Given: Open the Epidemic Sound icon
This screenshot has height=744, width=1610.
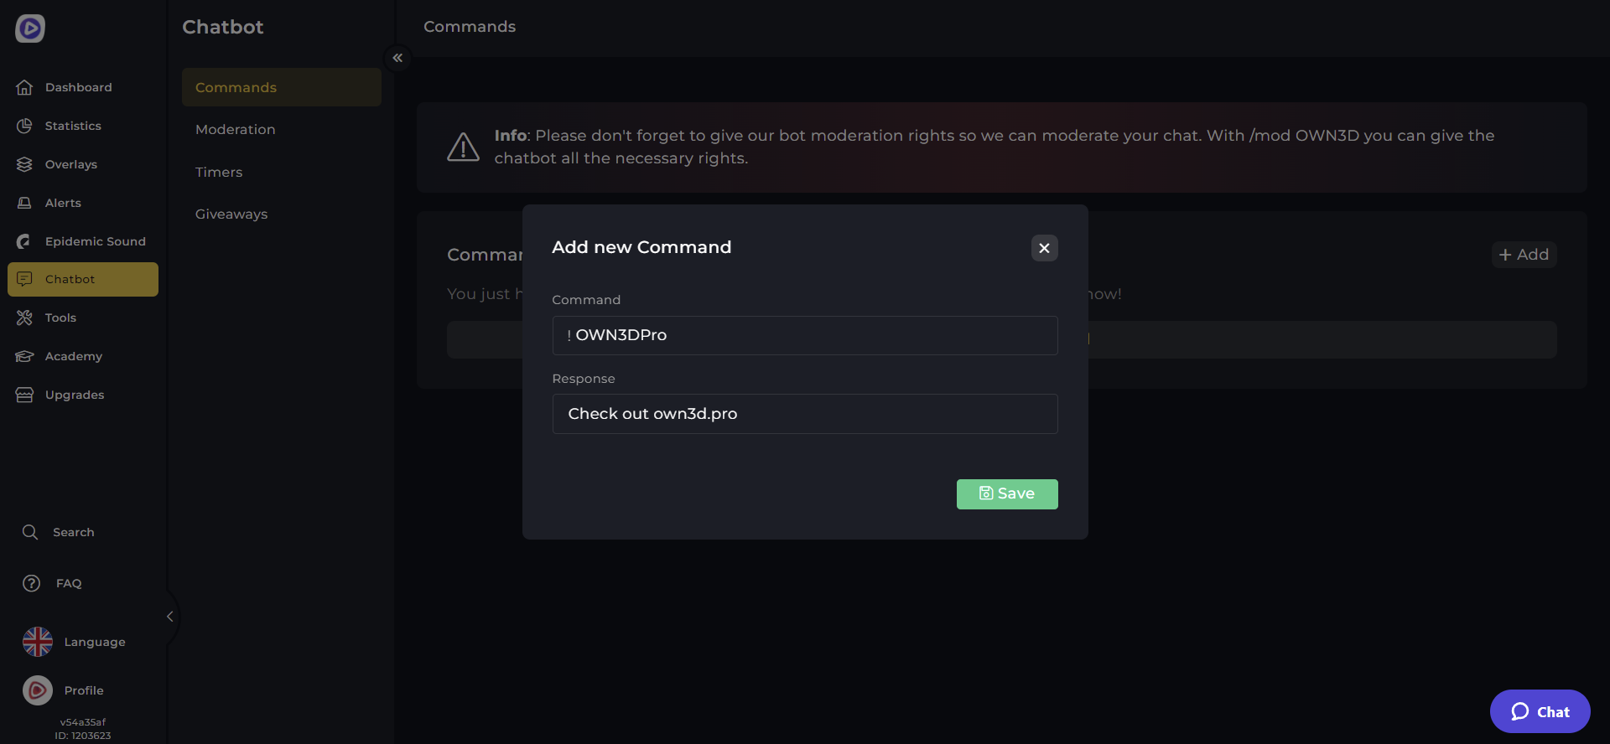Looking at the screenshot, I should pos(24,241).
